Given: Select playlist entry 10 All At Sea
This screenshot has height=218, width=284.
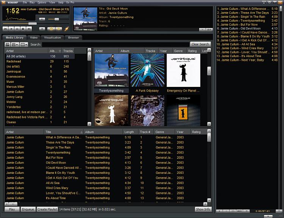Looking at the screenshot, I should 247,44.
